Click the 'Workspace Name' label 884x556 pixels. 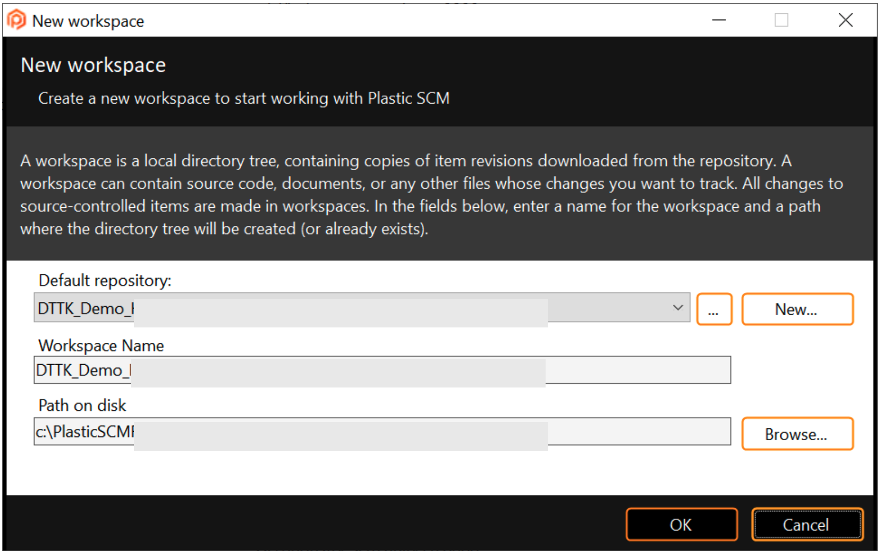[101, 346]
